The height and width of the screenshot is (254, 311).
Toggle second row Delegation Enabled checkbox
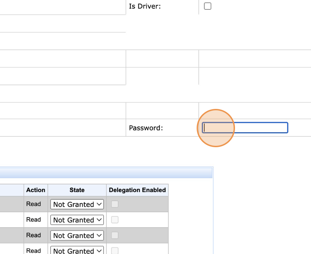click(x=115, y=220)
